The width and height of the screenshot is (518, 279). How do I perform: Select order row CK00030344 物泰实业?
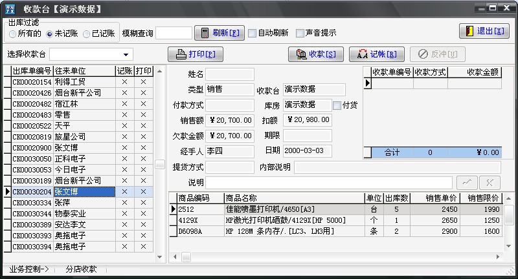click(79, 214)
